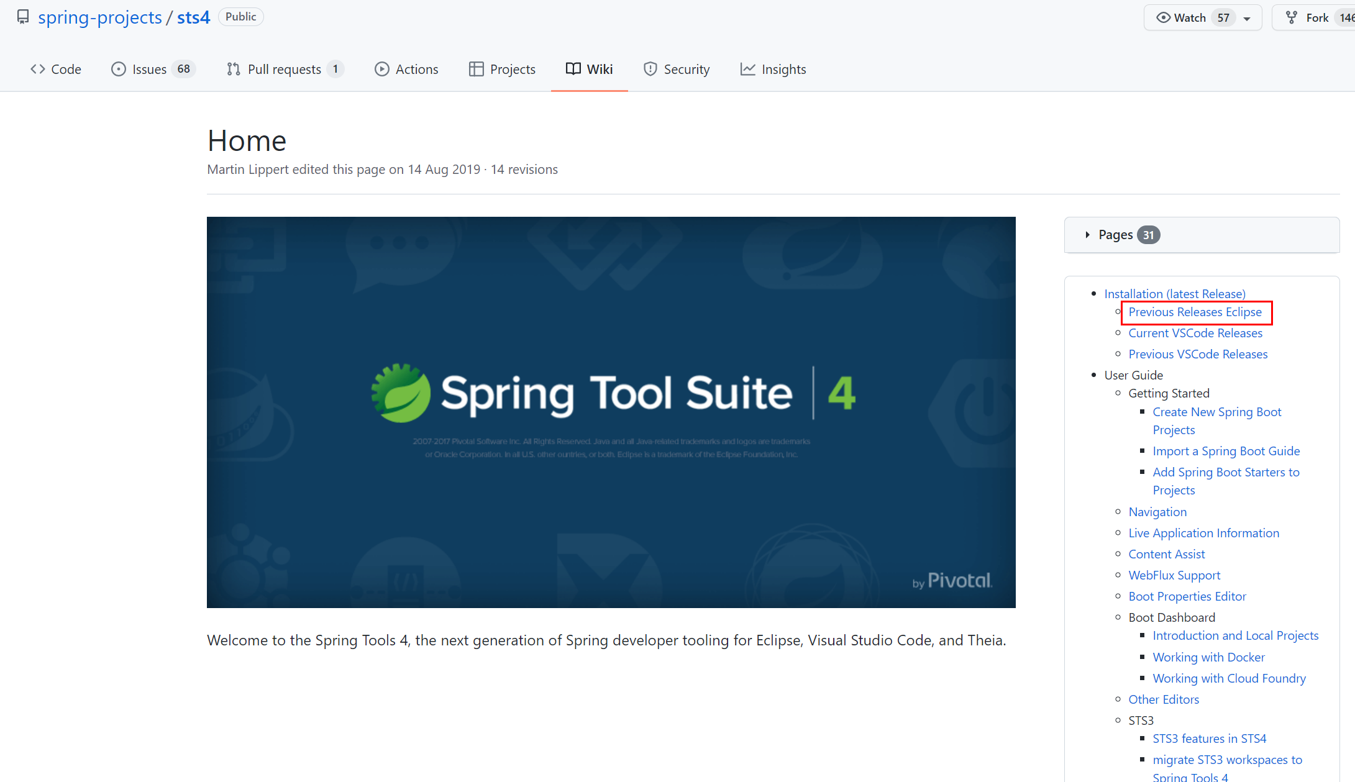Open the Insights tab
Viewport: 1355px width, 782px height.
coord(783,69)
